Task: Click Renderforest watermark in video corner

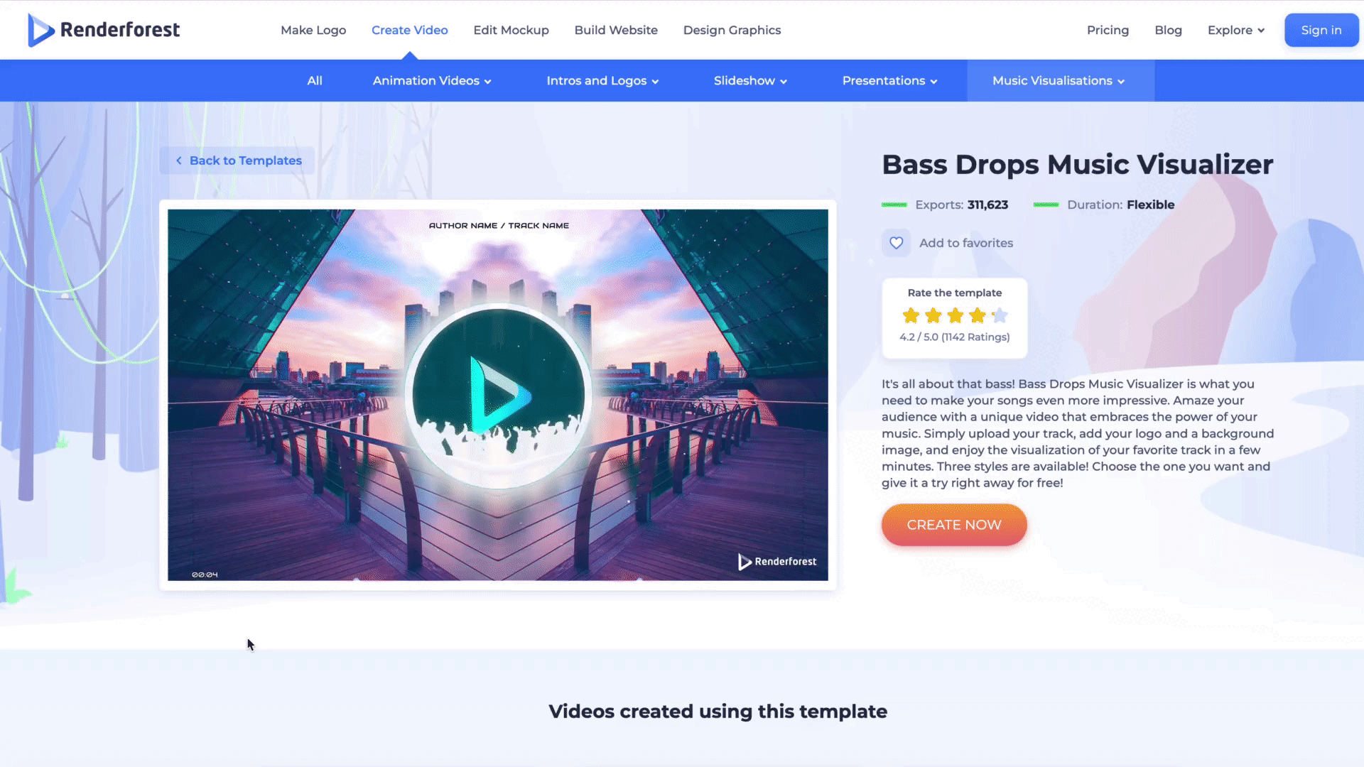Action: click(x=776, y=562)
